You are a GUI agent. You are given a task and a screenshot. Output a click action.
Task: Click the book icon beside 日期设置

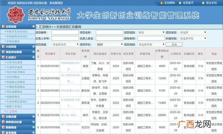pos(3,117)
